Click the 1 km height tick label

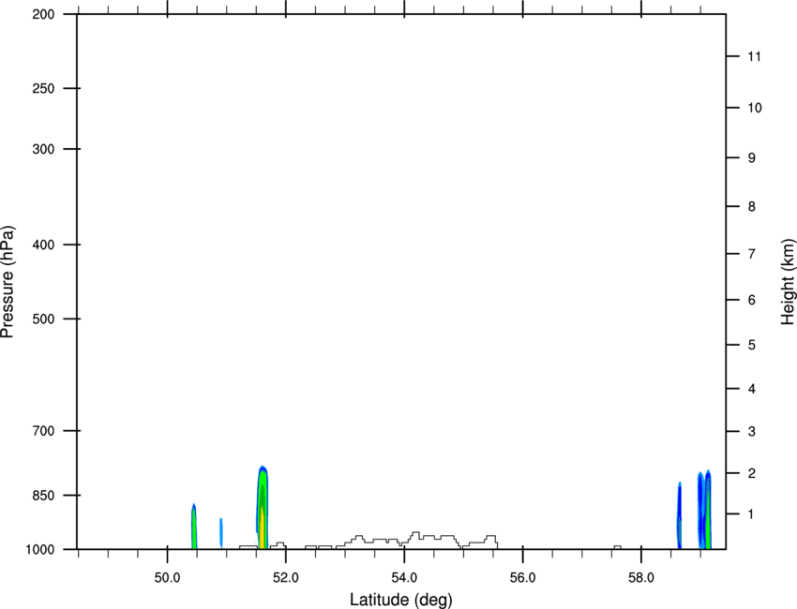point(751,514)
